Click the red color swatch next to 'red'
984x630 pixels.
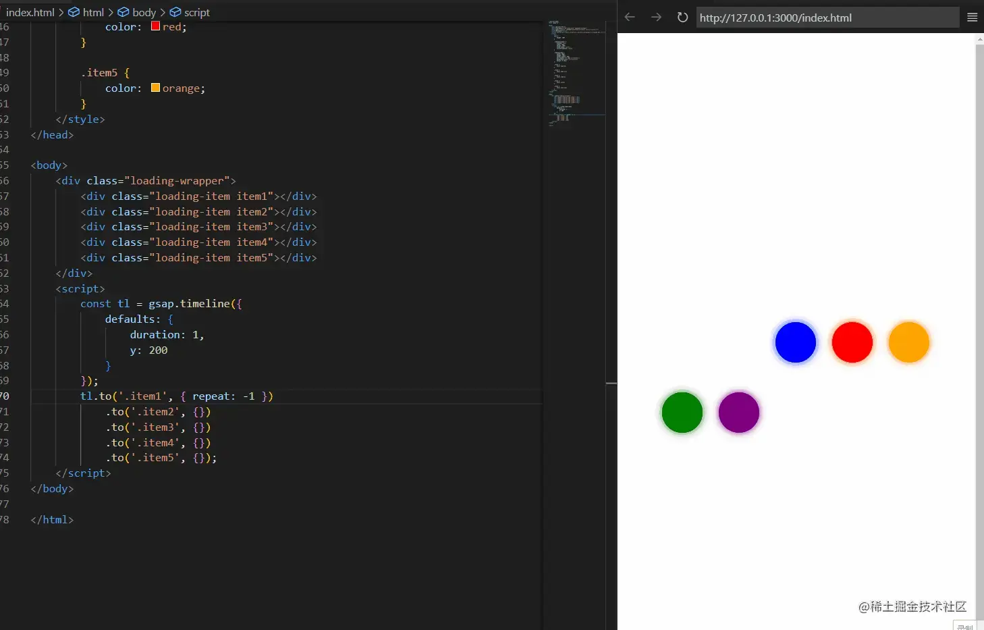[x=155, y=25]
